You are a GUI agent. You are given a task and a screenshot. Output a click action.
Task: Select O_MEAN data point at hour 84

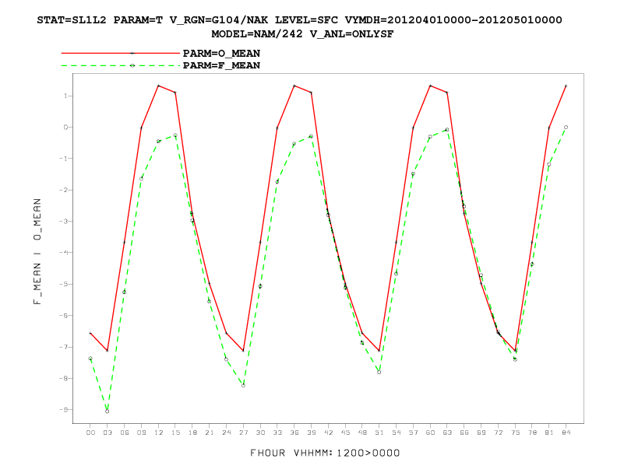pos(566,86)
